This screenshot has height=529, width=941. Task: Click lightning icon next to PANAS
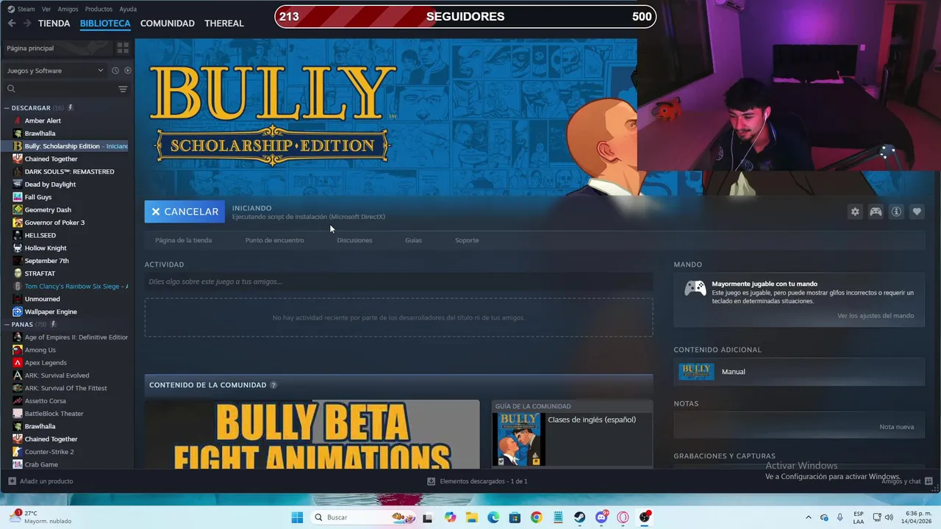click(53, 324)
